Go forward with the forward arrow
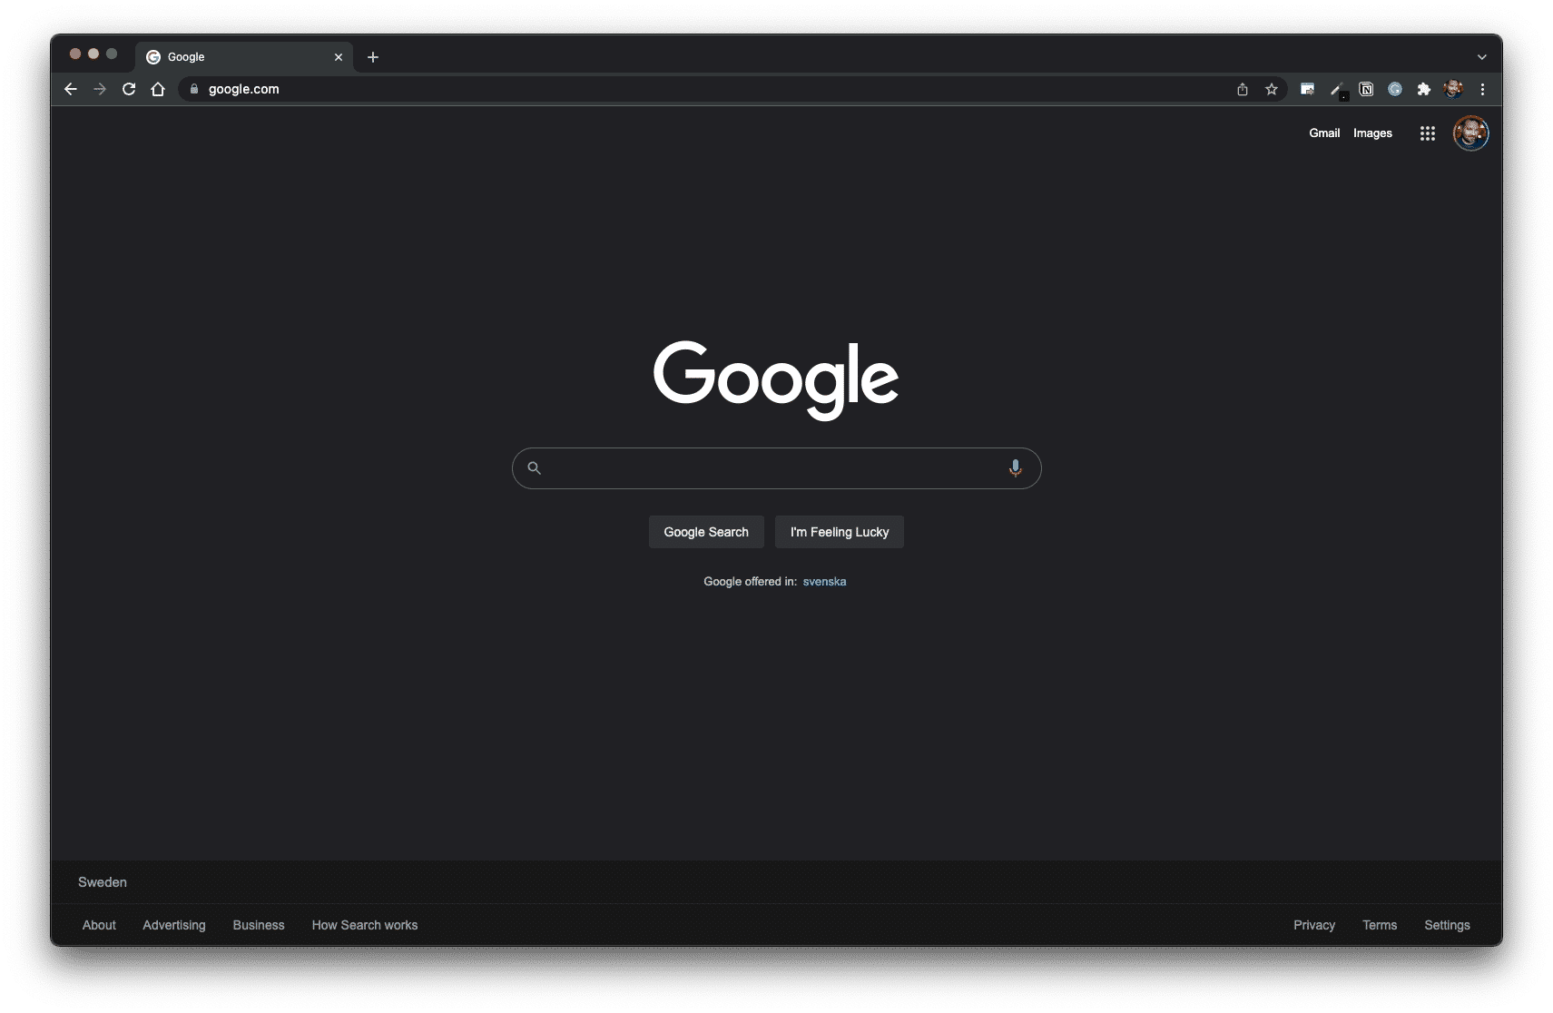The width and height of the screenshot is (1553, 1013). tap(100, 89)
